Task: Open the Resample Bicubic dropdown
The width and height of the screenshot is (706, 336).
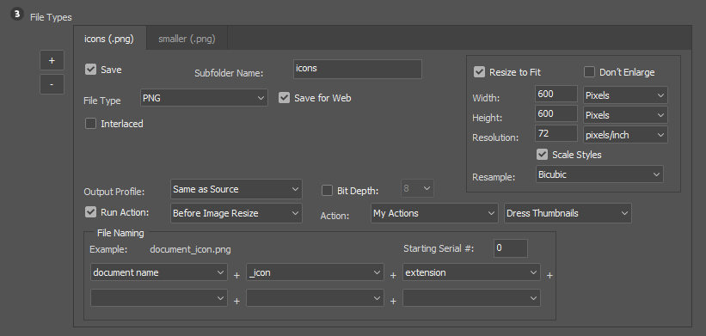Action: 599,174
